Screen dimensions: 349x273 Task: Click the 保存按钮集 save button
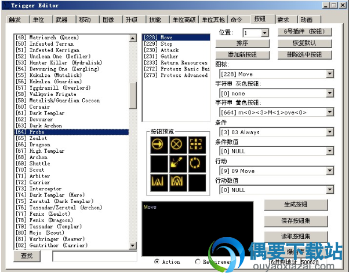(296, 221)
